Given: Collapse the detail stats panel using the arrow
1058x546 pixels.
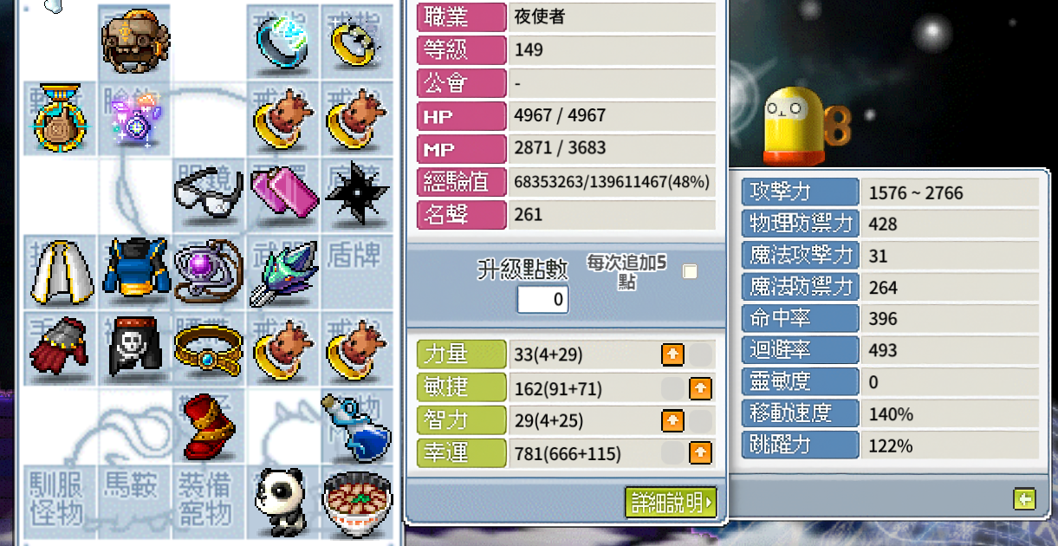Looking at the screenshot, I should 1025,498.
